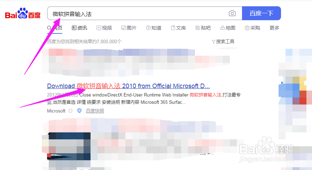Click the Baidu logo
The width and height of the screenshot is (312, 170).
(23, 13)
